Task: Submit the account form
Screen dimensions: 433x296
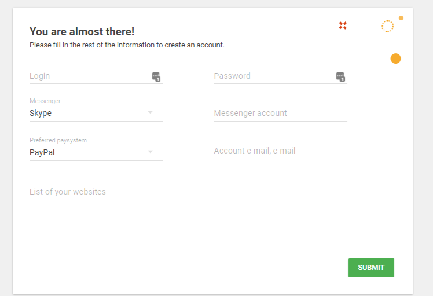Action: [x=371, y=268]
